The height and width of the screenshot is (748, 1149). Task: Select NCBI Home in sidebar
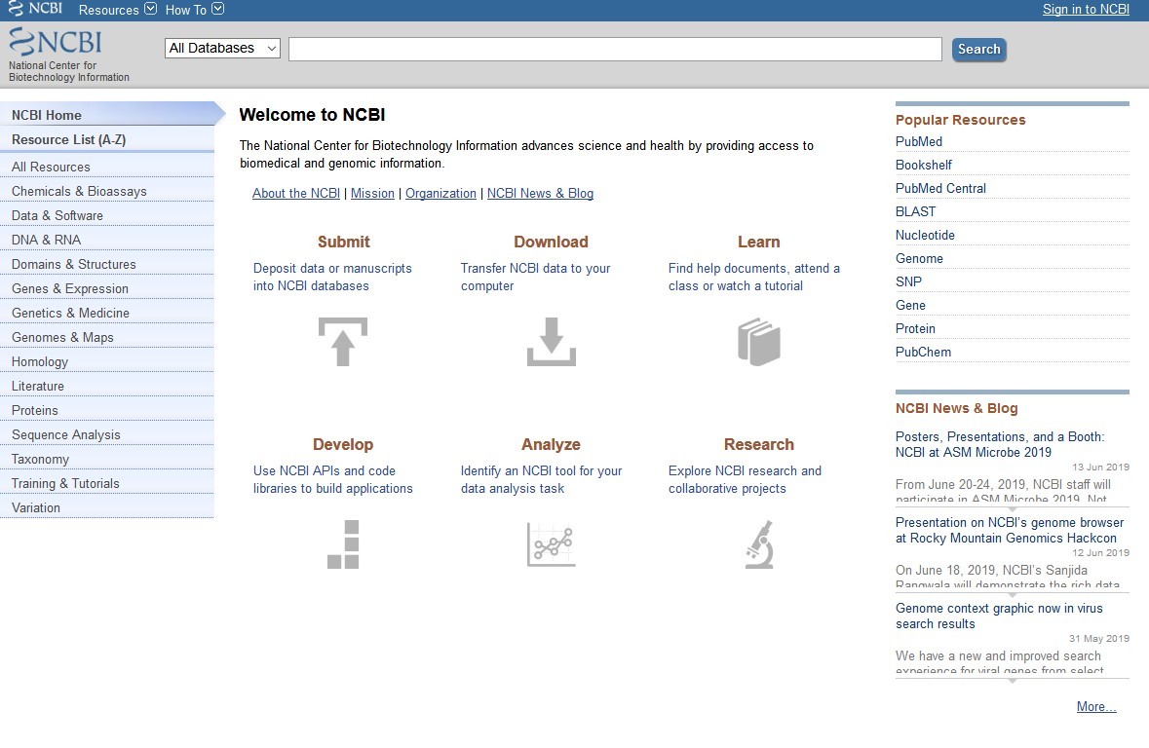pyautogui.click(x=107, y=115)
